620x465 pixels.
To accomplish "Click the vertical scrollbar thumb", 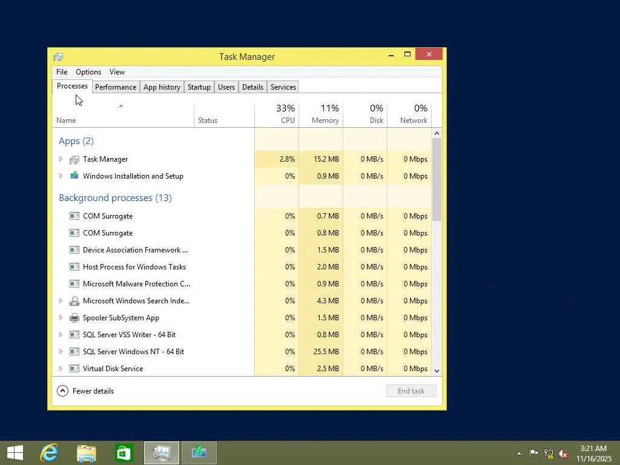I will tap(437, 179).
